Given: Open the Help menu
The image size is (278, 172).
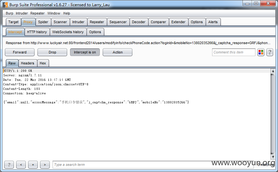Looking at the screenshot, I should 67,13.
